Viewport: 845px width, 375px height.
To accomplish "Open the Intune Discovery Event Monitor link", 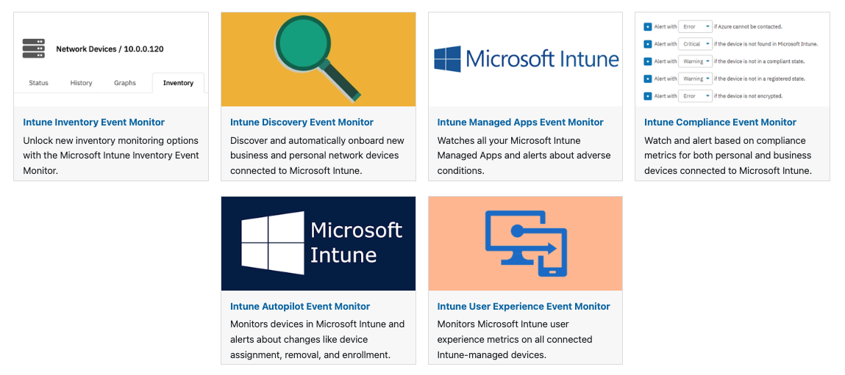I will pyautogui.click(x=302, y=123).
